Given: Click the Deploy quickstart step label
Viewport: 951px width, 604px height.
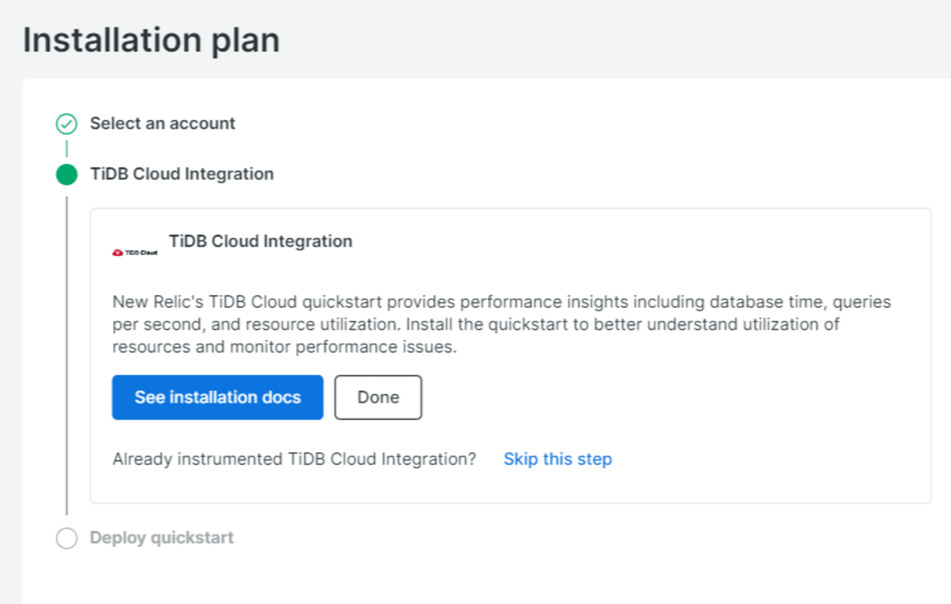Looking at the screenshot, I should click(x=162, y=538).
